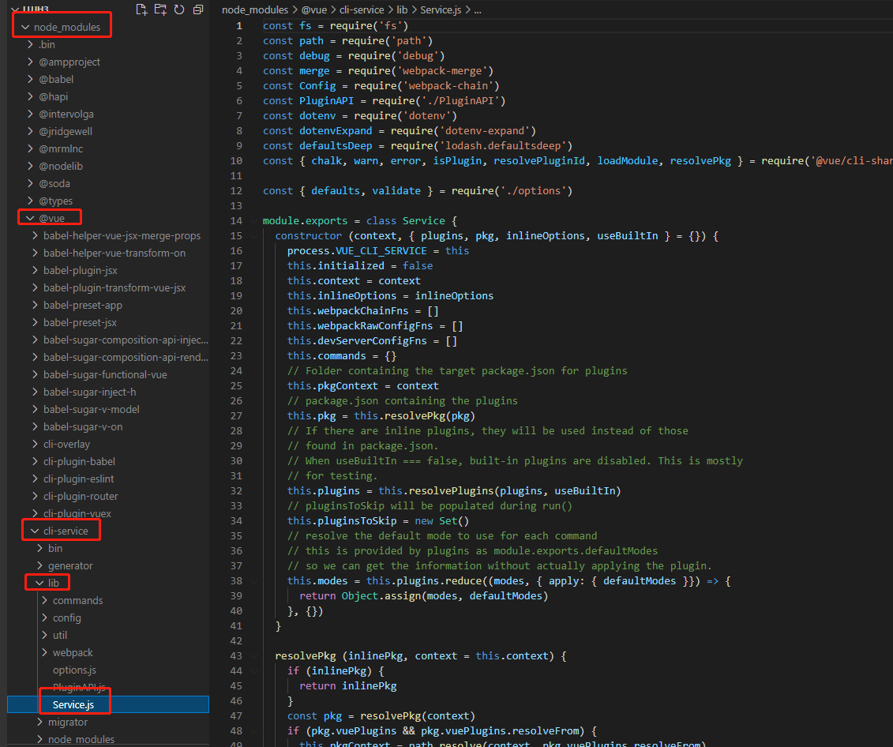Expand babel-preset-app folder
This screenshot has height=747, width=893.
click(x=36, y=305)
